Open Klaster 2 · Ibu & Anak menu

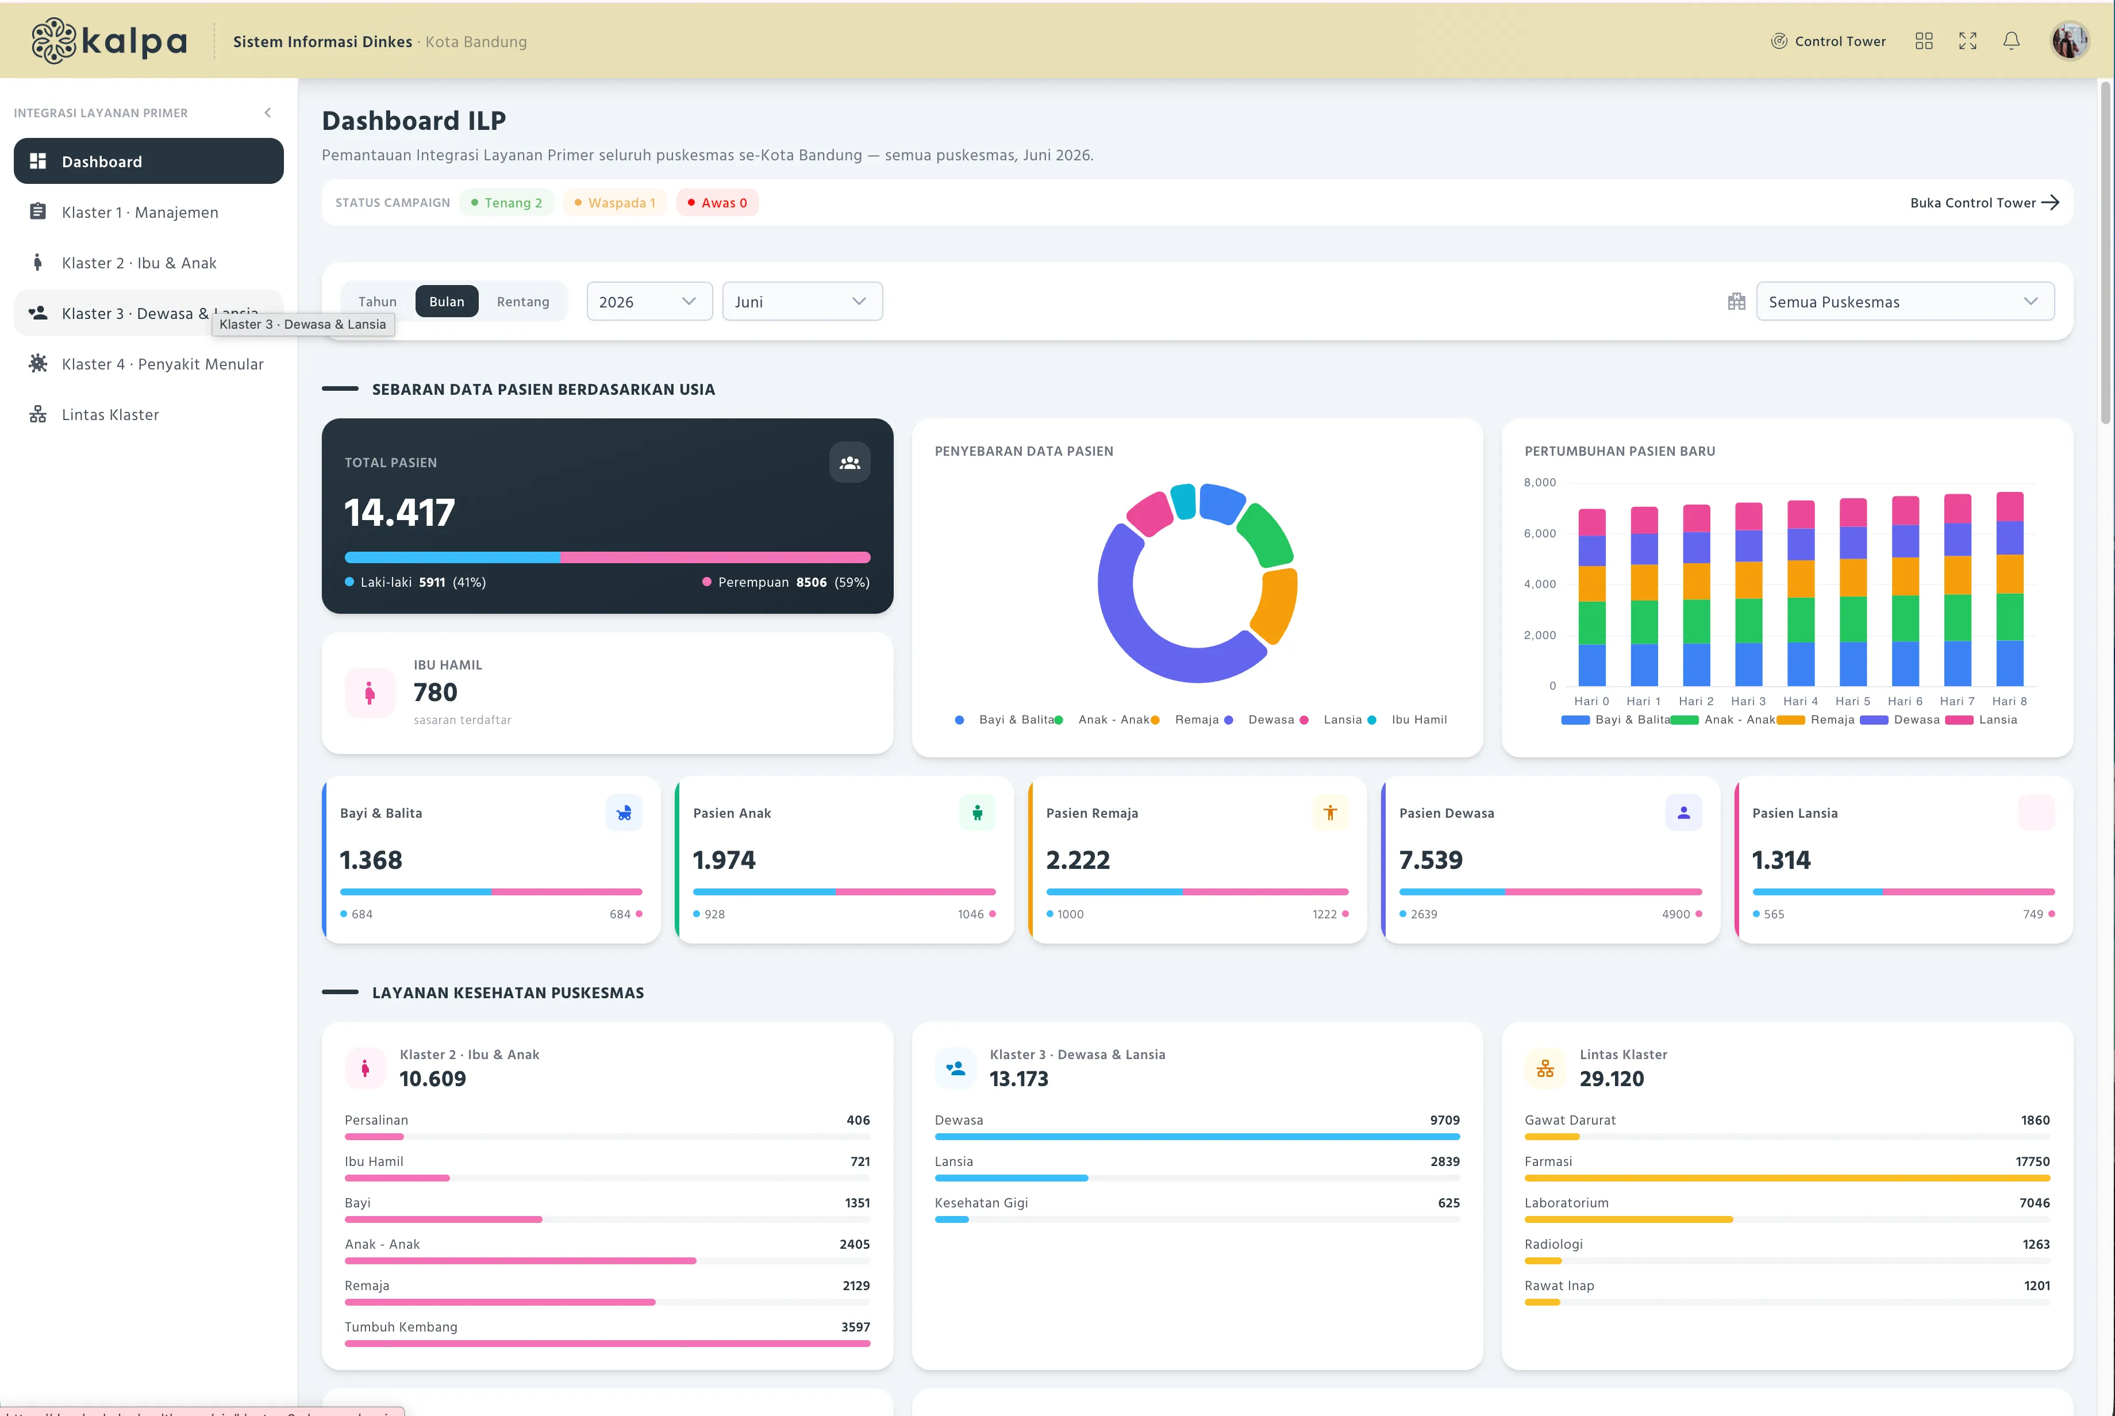pyautogui.click(x=149, y=263)
